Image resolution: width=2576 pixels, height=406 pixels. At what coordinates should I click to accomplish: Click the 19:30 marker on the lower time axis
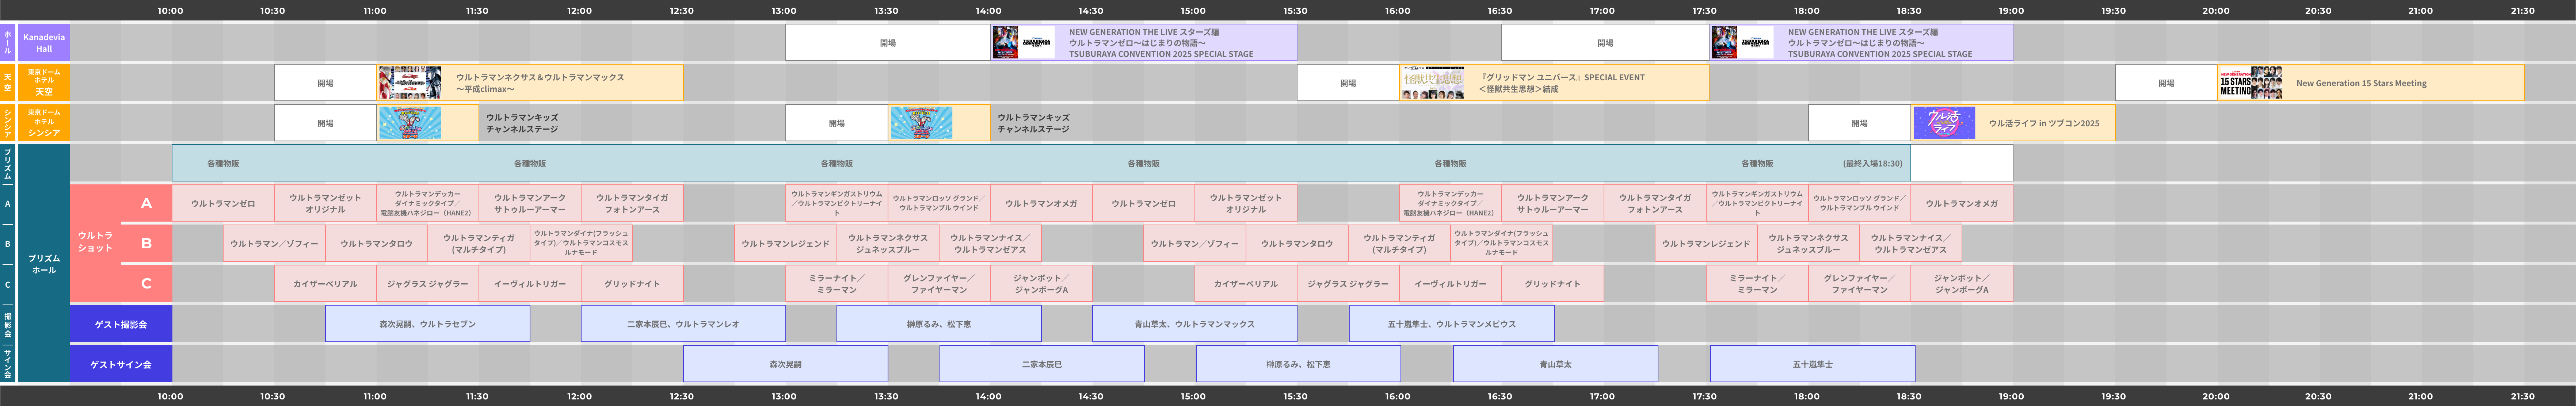tap(2114, 396)
